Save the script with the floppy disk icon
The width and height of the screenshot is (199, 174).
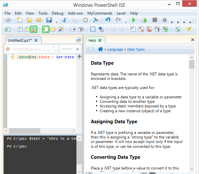point(49,20)
